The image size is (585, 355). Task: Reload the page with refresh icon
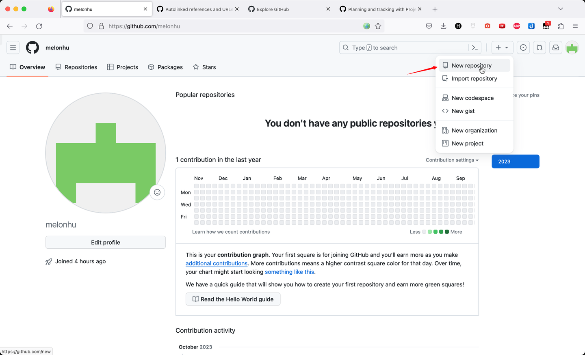pos(39,26)
